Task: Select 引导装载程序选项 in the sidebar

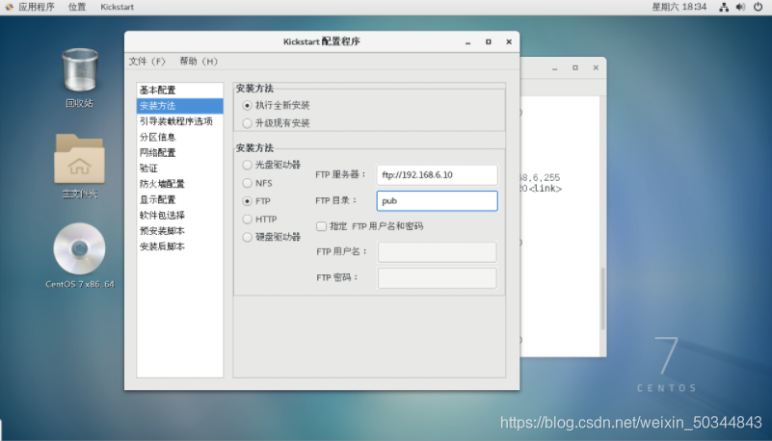Action: (179, 121)
